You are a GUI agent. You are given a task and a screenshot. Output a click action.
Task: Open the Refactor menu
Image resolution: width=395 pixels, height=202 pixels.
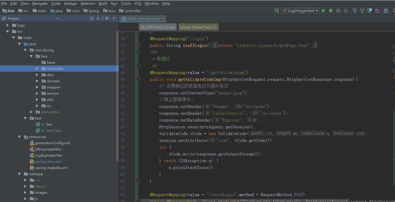click(88, 3)
